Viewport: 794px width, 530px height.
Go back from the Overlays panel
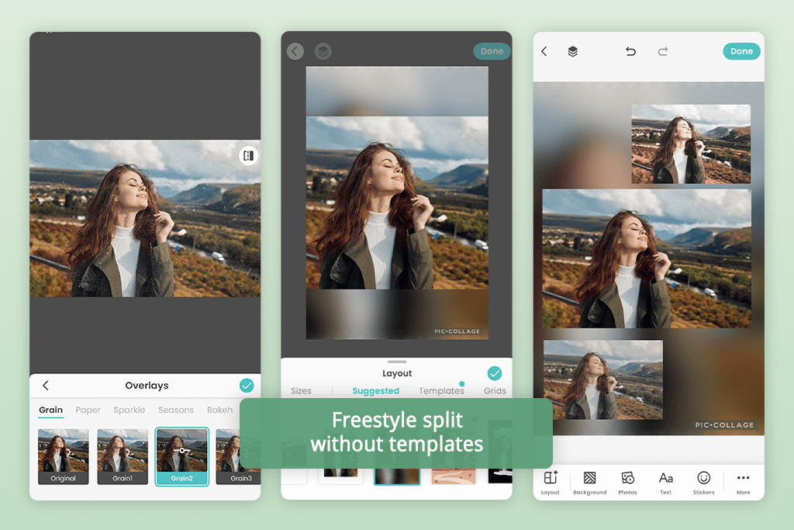[46, 386]
